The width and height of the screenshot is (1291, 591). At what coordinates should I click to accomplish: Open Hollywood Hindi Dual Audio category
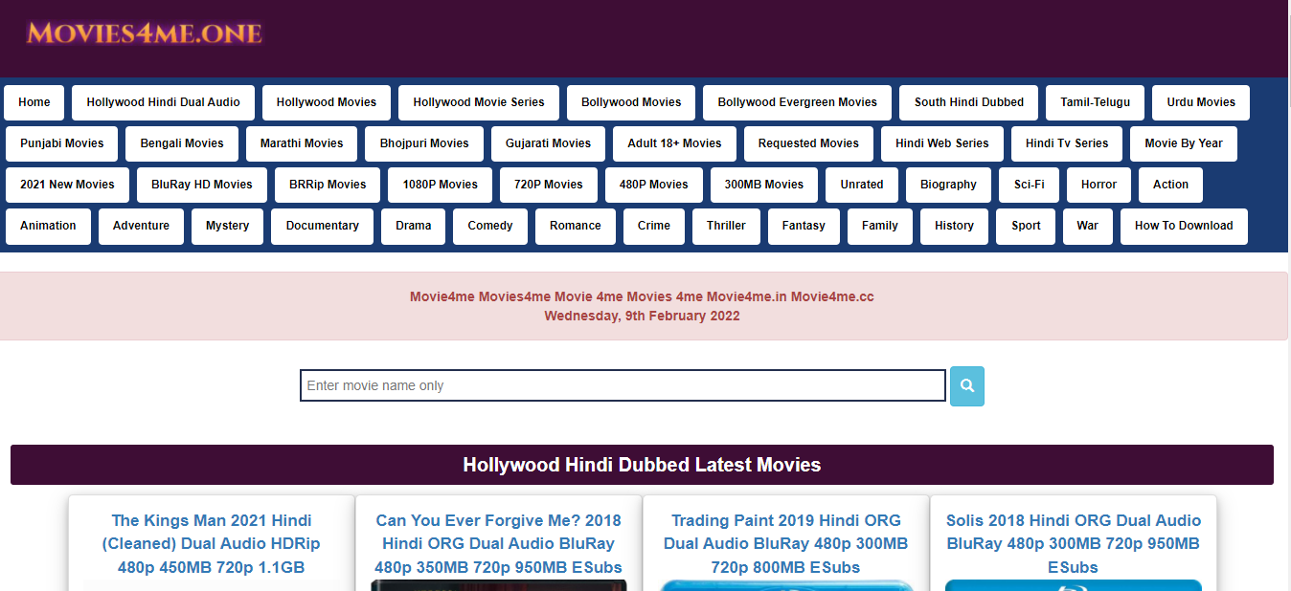coord(163,102)
